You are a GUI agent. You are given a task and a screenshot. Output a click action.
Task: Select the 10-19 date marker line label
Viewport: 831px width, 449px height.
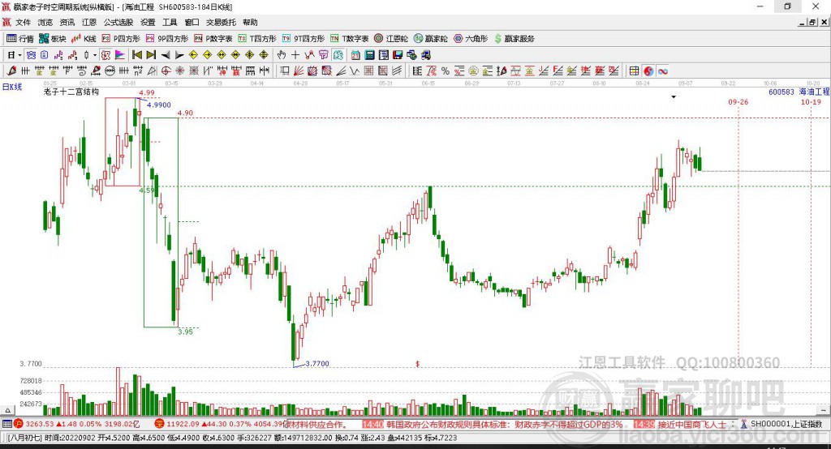tap(811, 101)
